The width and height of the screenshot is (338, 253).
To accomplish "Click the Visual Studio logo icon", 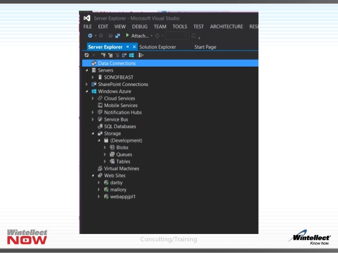I will pos(87,18).
